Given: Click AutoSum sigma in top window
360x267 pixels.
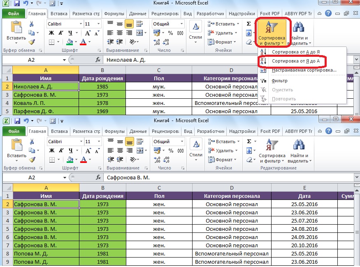Looking at the screenshot, I should pyautogui.click(x=249, y=24).
